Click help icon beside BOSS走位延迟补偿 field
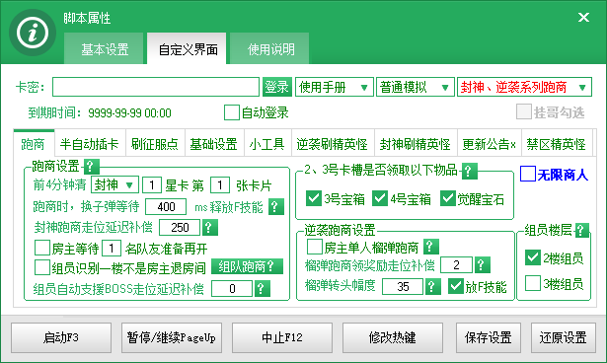The image size is (607, 363). coord(263,288)
